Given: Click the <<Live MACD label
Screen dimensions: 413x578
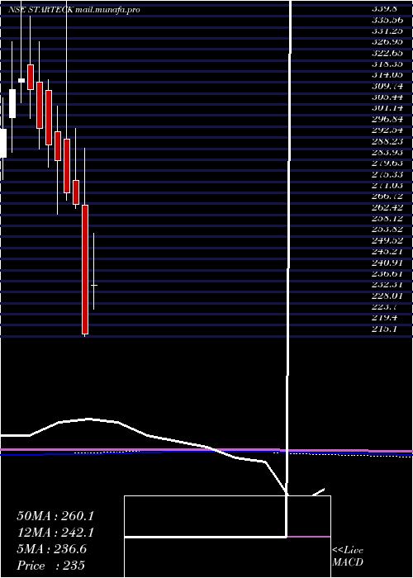Looking at the screenshot, I should click(x=348, y=556).
